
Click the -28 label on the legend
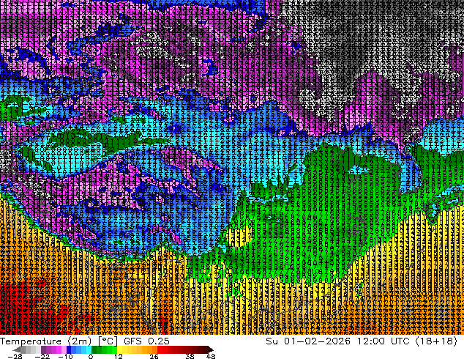(15, 356)
